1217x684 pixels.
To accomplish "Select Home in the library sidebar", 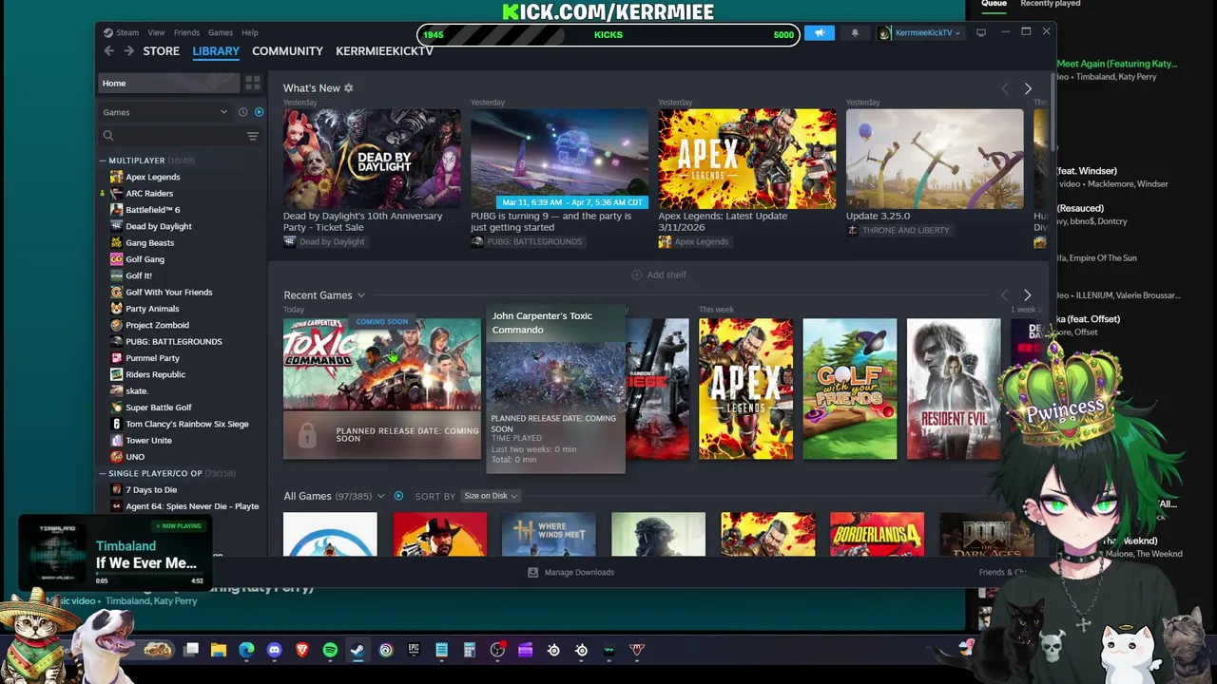I will [x=169, y=84].
